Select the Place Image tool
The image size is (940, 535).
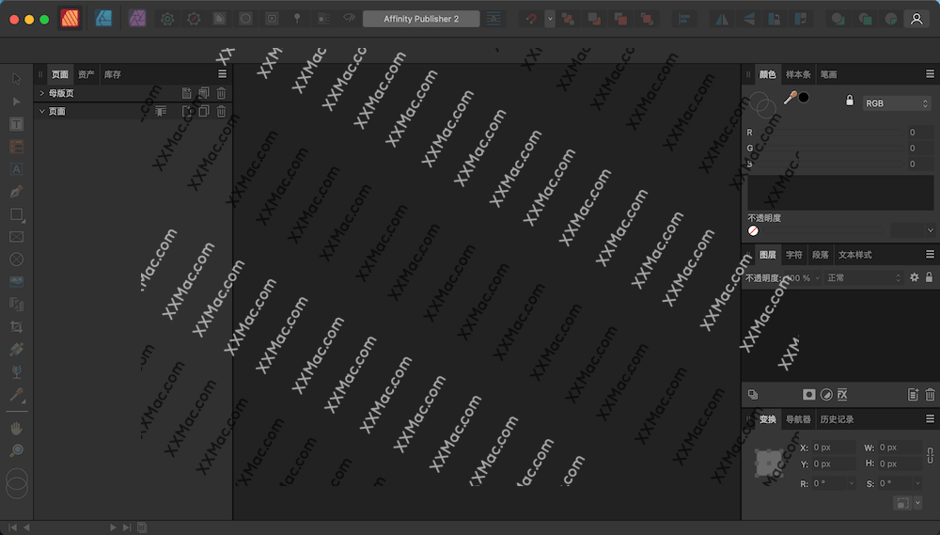click(x=16, y=281)
